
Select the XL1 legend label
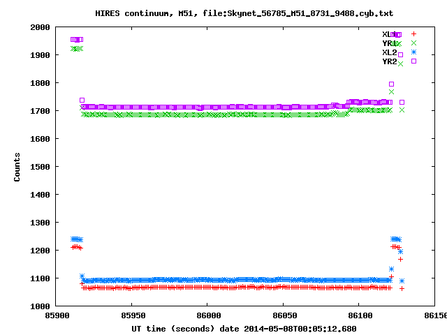pyautogui.click(x=390, y=34)
